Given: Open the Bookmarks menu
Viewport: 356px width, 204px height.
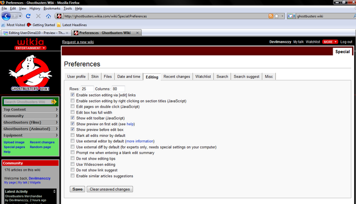Looking at the screenshot, I should pyautogui.click(x=52, y=8).
